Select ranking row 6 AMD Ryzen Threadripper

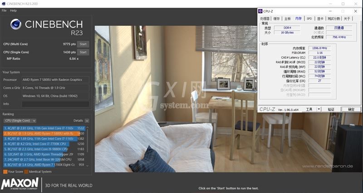44,154
